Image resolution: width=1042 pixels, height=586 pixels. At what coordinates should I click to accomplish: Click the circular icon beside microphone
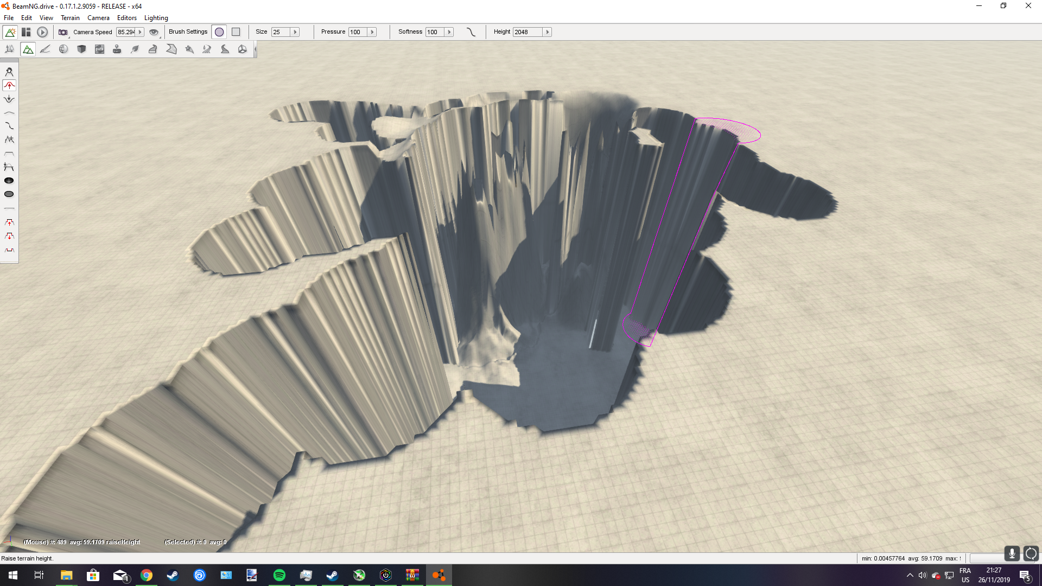tap(1031, 553)
